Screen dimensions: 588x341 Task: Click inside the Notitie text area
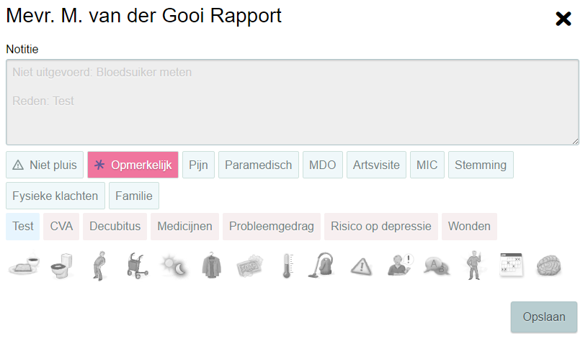pyautogui.click(x=292, y=102)
